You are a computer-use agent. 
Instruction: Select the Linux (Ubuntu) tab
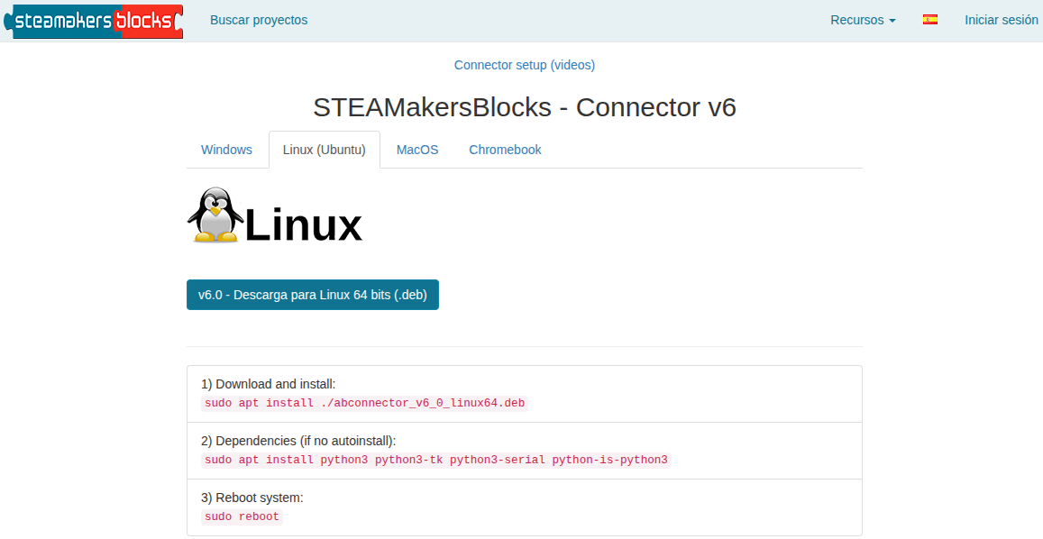(x=325, y=150)
